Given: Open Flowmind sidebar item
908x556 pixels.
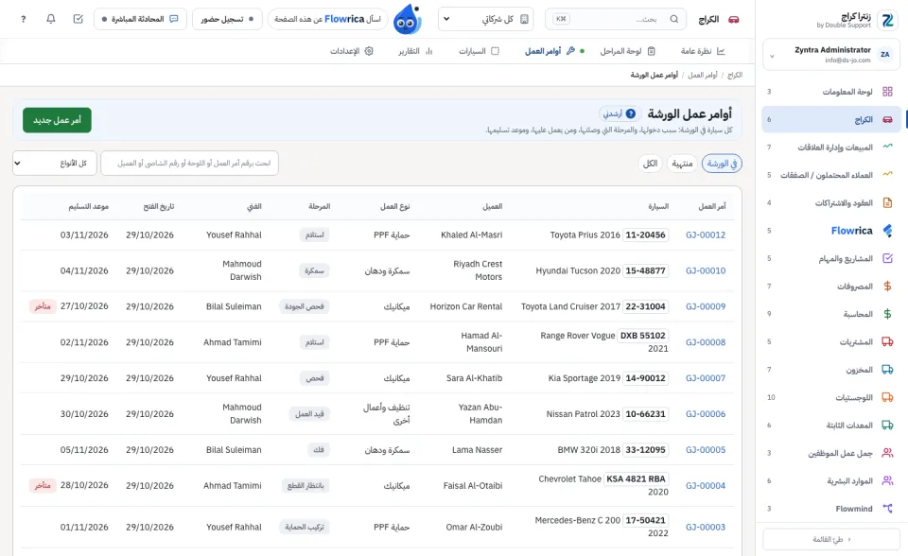Looking at the screenshot, I should click(x=831, y=509).
